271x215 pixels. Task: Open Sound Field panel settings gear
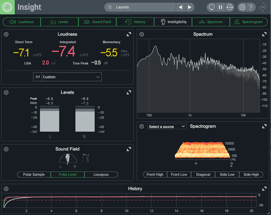tap(6, 149)
